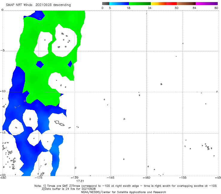The height and width of the screenshot is (194, 221).
Task: Click the island outline near -161, -10.5
Action: click(139, 95)
